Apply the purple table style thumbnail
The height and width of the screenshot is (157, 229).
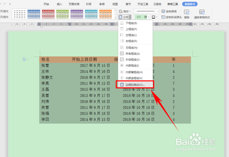click(x=76, y=14)
